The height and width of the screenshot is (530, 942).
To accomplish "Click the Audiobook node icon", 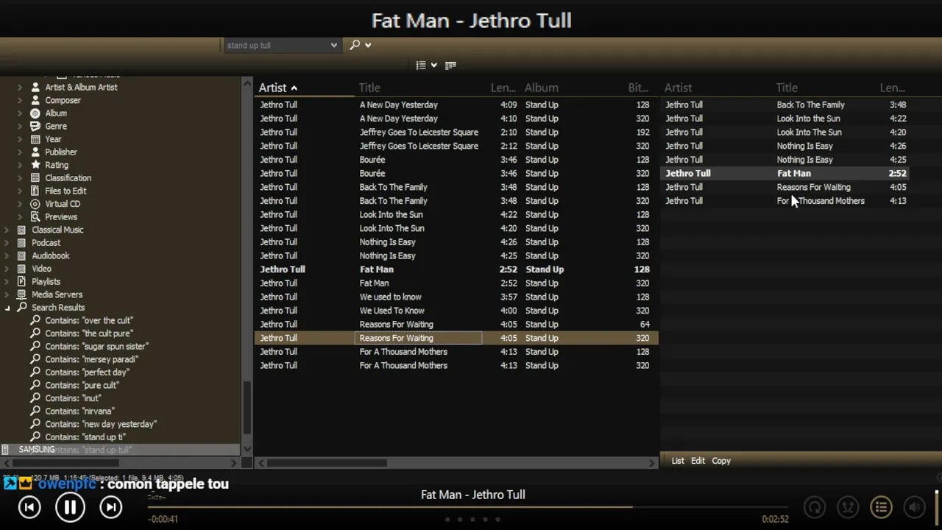I will point(21,255).
